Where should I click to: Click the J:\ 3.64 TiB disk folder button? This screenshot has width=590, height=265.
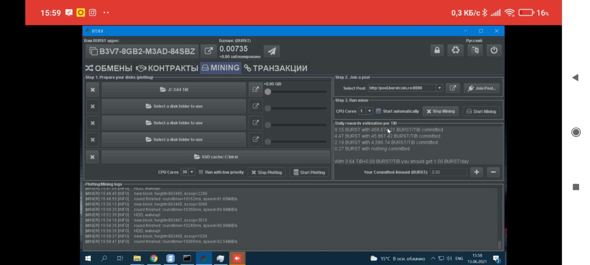[x=174, y=90]
